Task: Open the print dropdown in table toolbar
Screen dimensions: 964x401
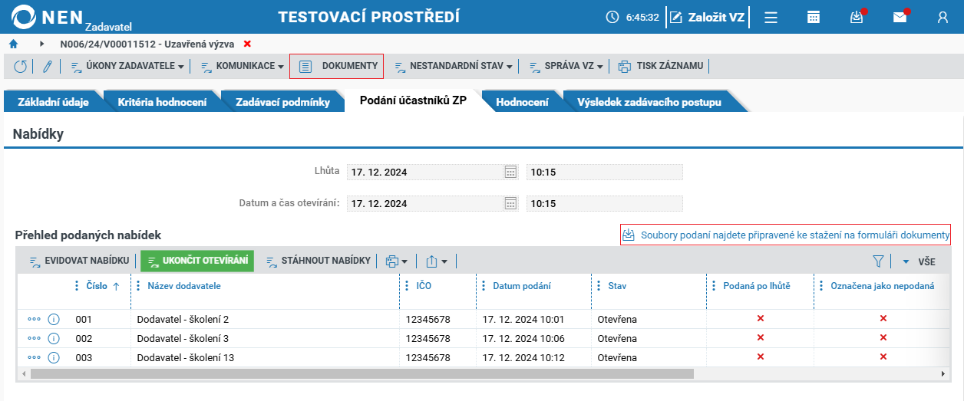Action: (x=396, y=261)
